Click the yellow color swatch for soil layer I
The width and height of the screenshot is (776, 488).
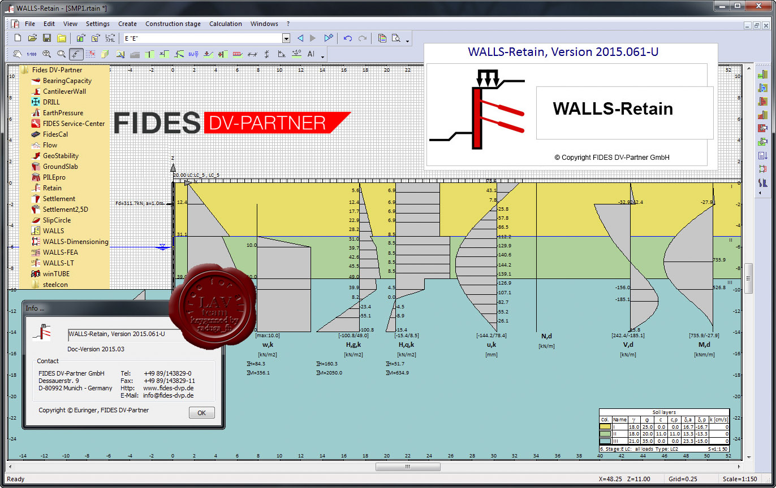[605, 428]
